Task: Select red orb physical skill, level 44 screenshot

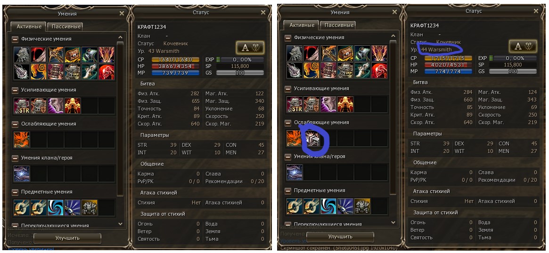Action: coord(379,70)
